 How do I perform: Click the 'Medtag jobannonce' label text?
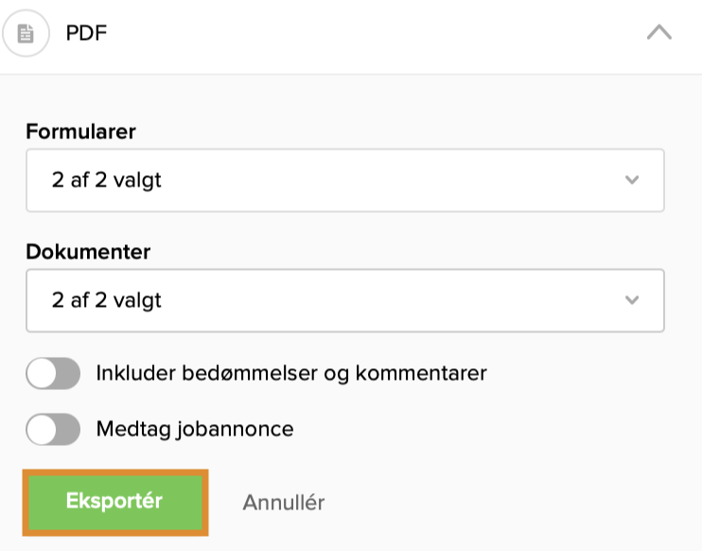pos(195,429)
